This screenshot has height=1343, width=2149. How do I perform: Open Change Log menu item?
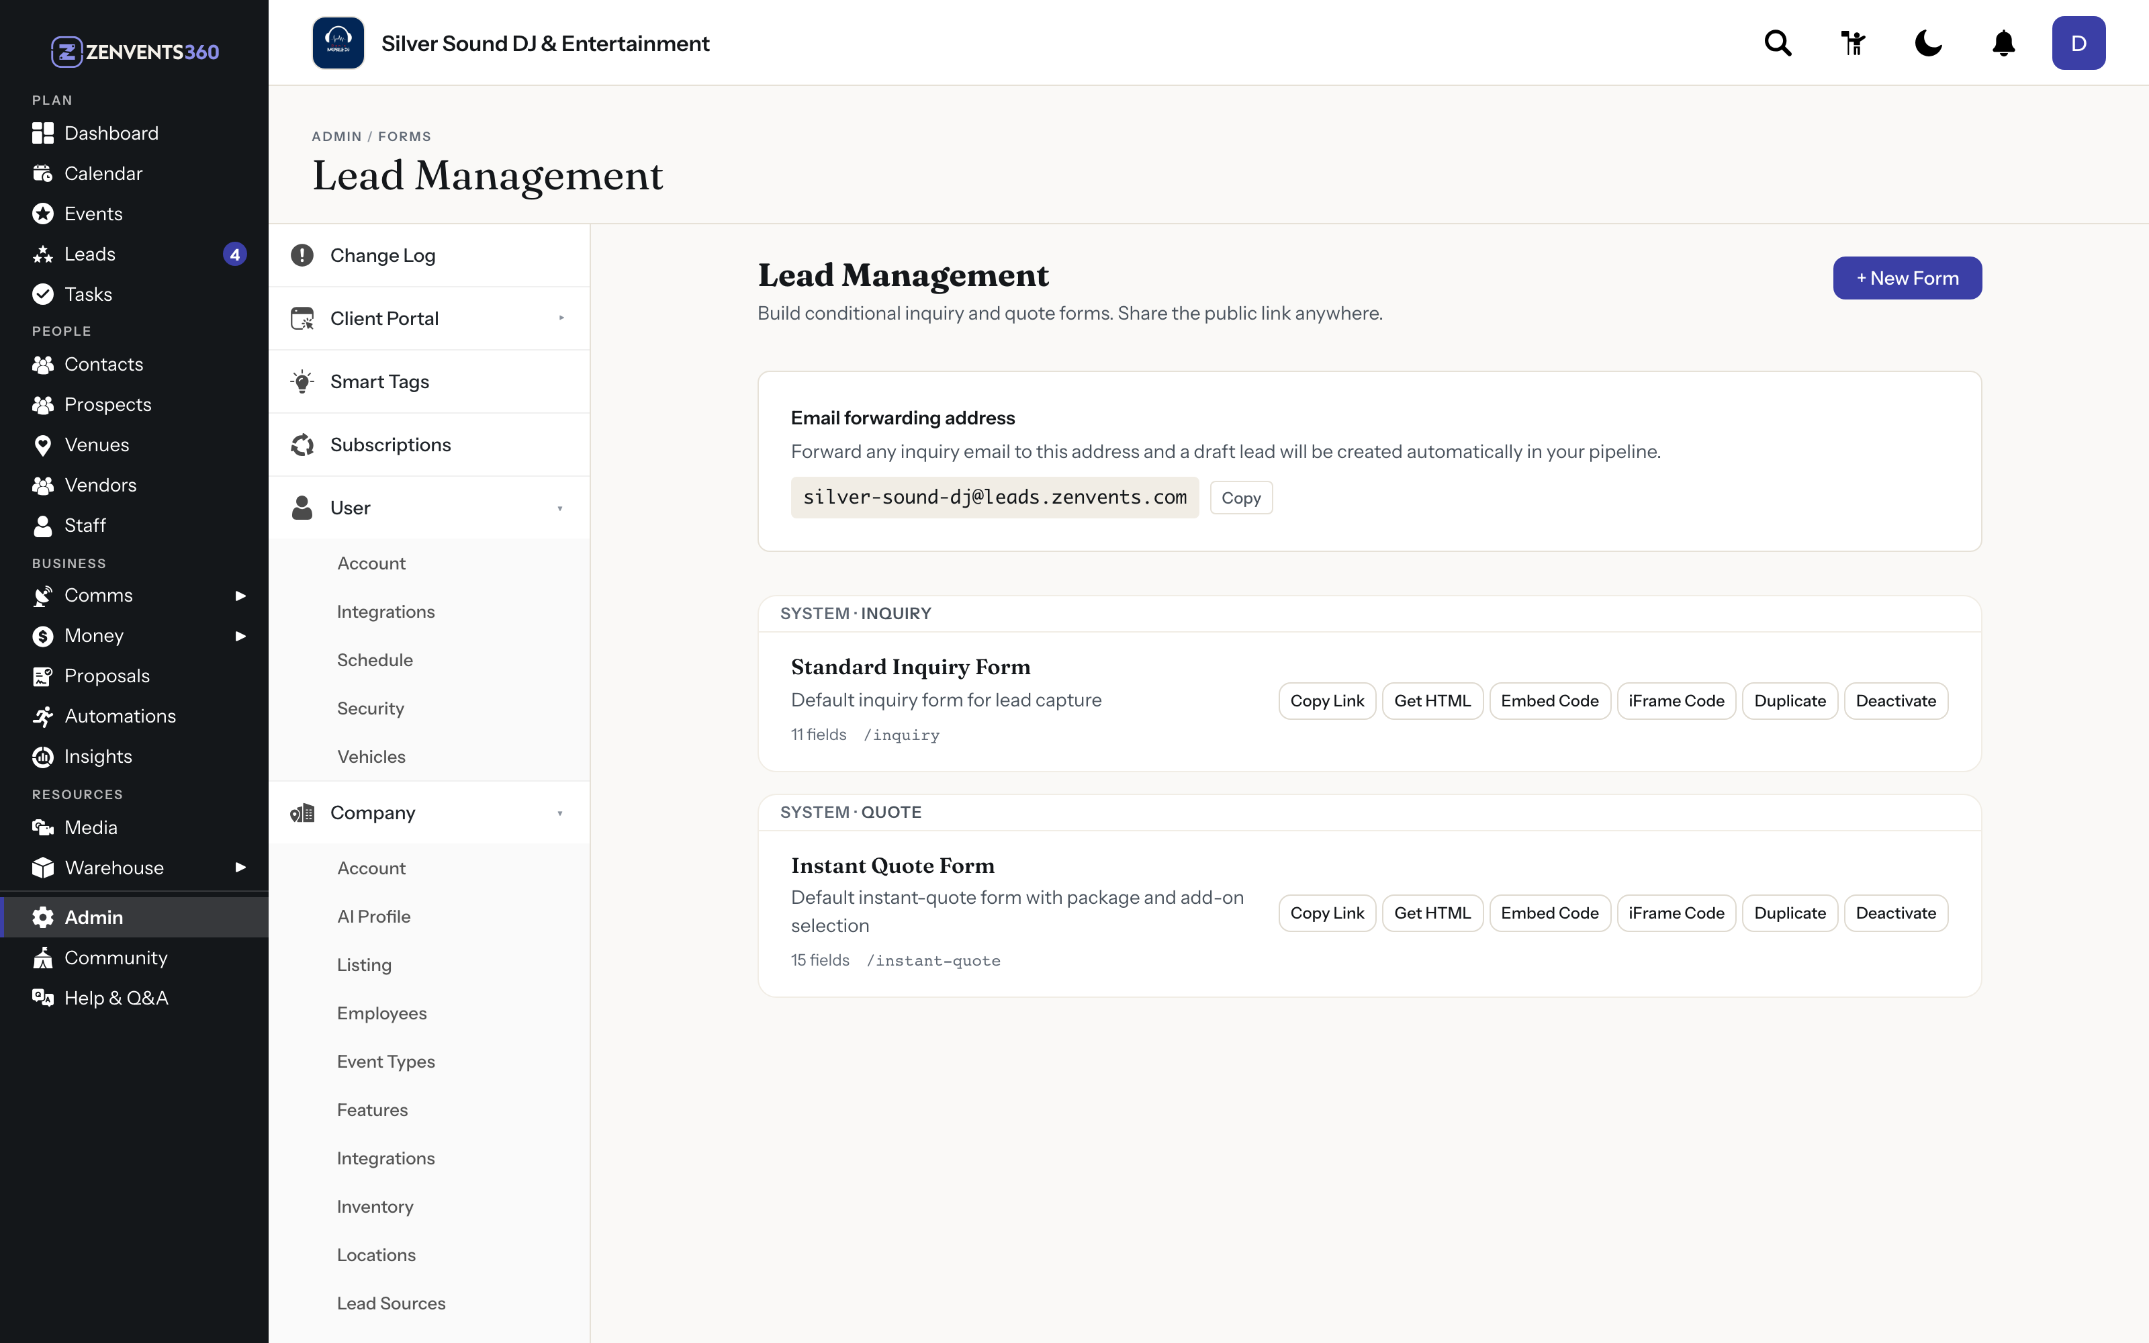pos(430,255)
